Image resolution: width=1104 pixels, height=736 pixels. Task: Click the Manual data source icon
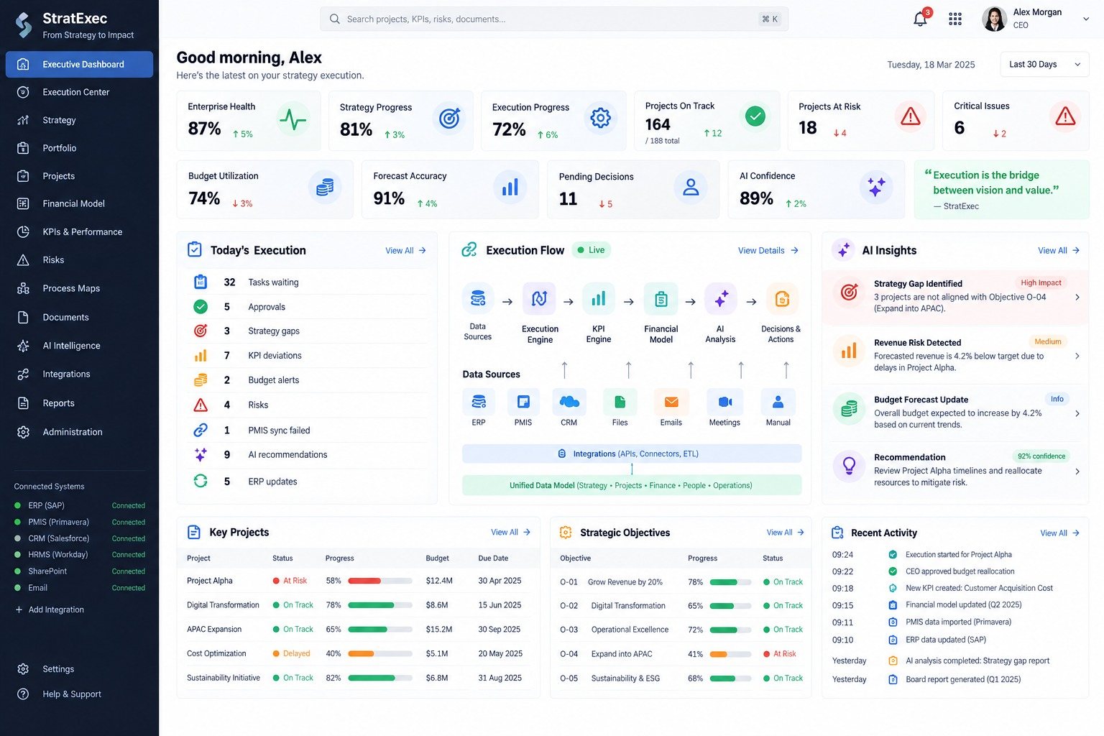(778, 402)
